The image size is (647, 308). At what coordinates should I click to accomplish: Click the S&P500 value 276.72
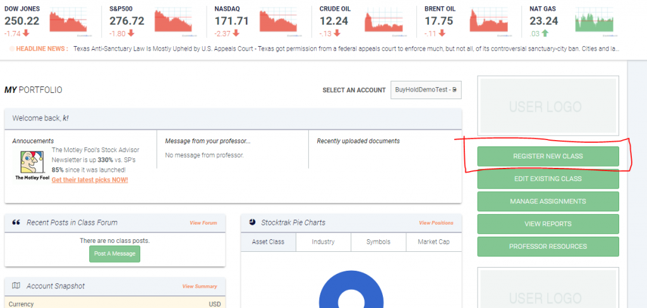point(127,21)
